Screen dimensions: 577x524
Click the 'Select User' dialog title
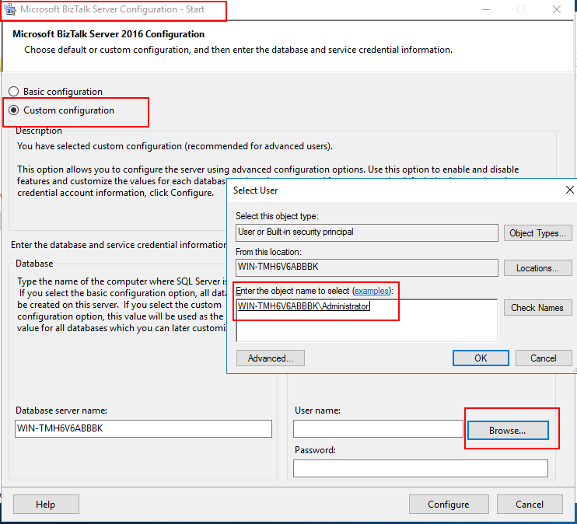pyautogui.click(x=255, y=190)
